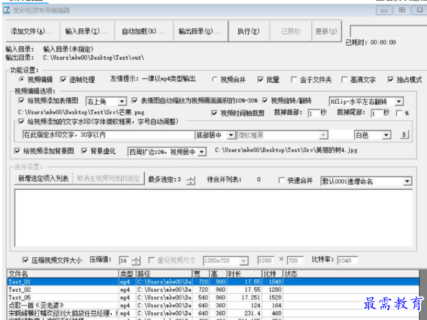
Task: Click 新增选定项入列表 button
Action: pos(43,179)
